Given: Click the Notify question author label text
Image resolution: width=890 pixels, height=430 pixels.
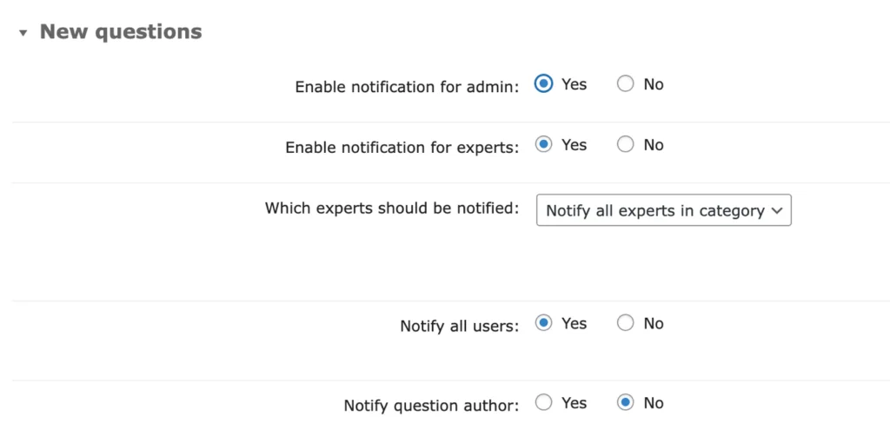Looking at the screenshot, I should [431, 407].
